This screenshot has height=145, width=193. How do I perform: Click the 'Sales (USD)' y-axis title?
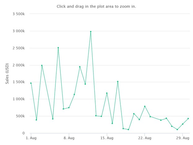[7, 73]
